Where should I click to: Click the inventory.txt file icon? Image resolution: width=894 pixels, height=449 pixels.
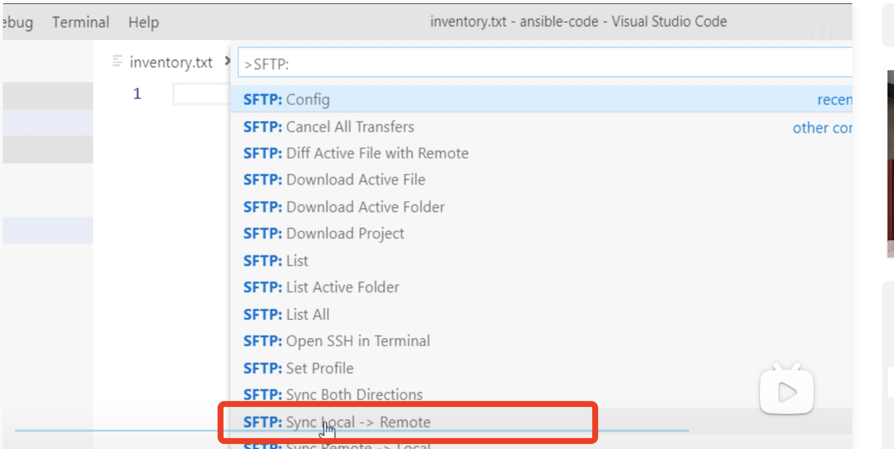point(118,61)
